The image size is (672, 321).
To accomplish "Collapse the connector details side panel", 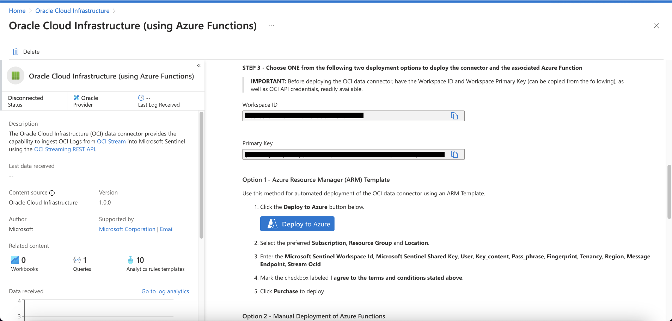I will point(199,65).
